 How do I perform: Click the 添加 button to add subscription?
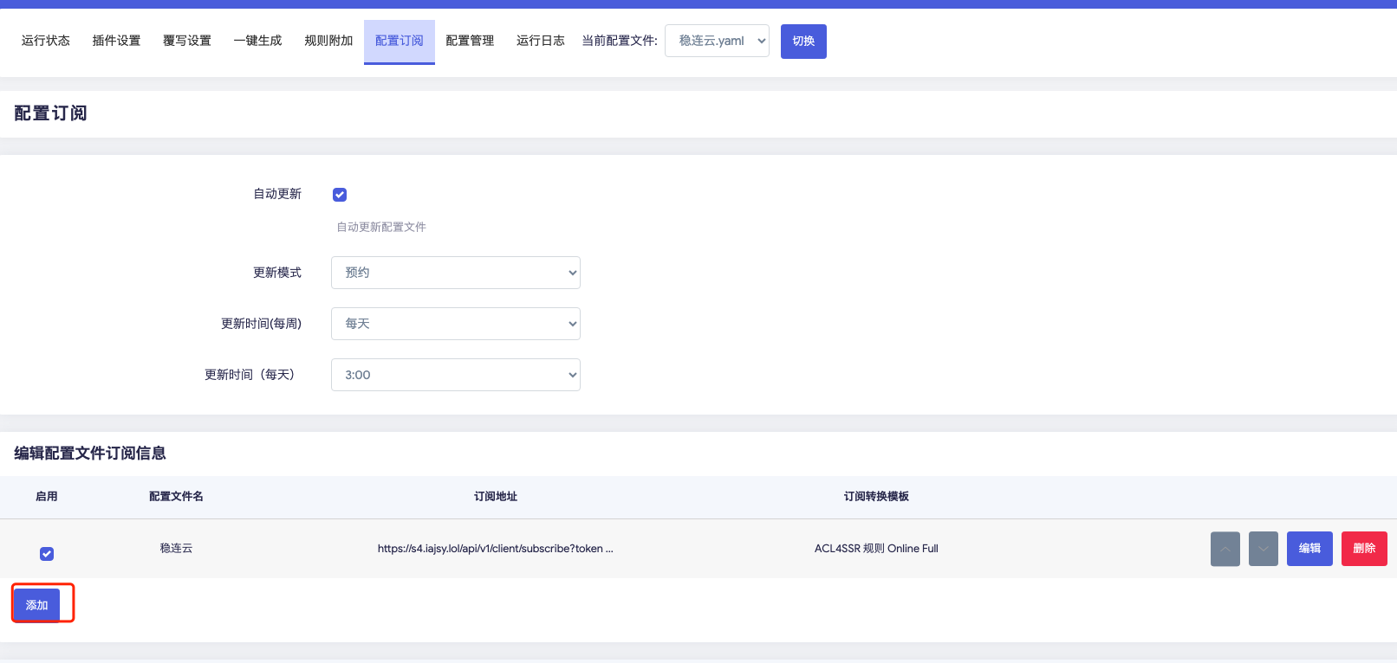click(36, 605)
